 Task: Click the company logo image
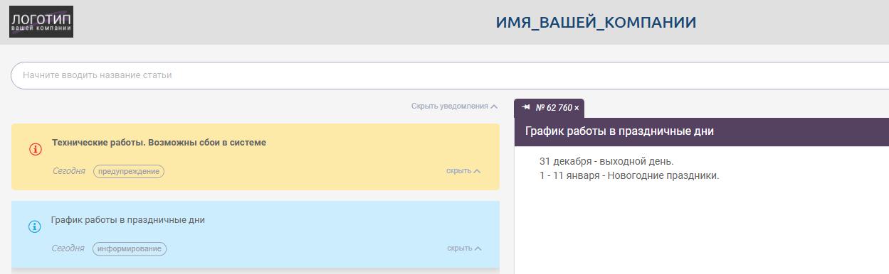tap(41, 21)
